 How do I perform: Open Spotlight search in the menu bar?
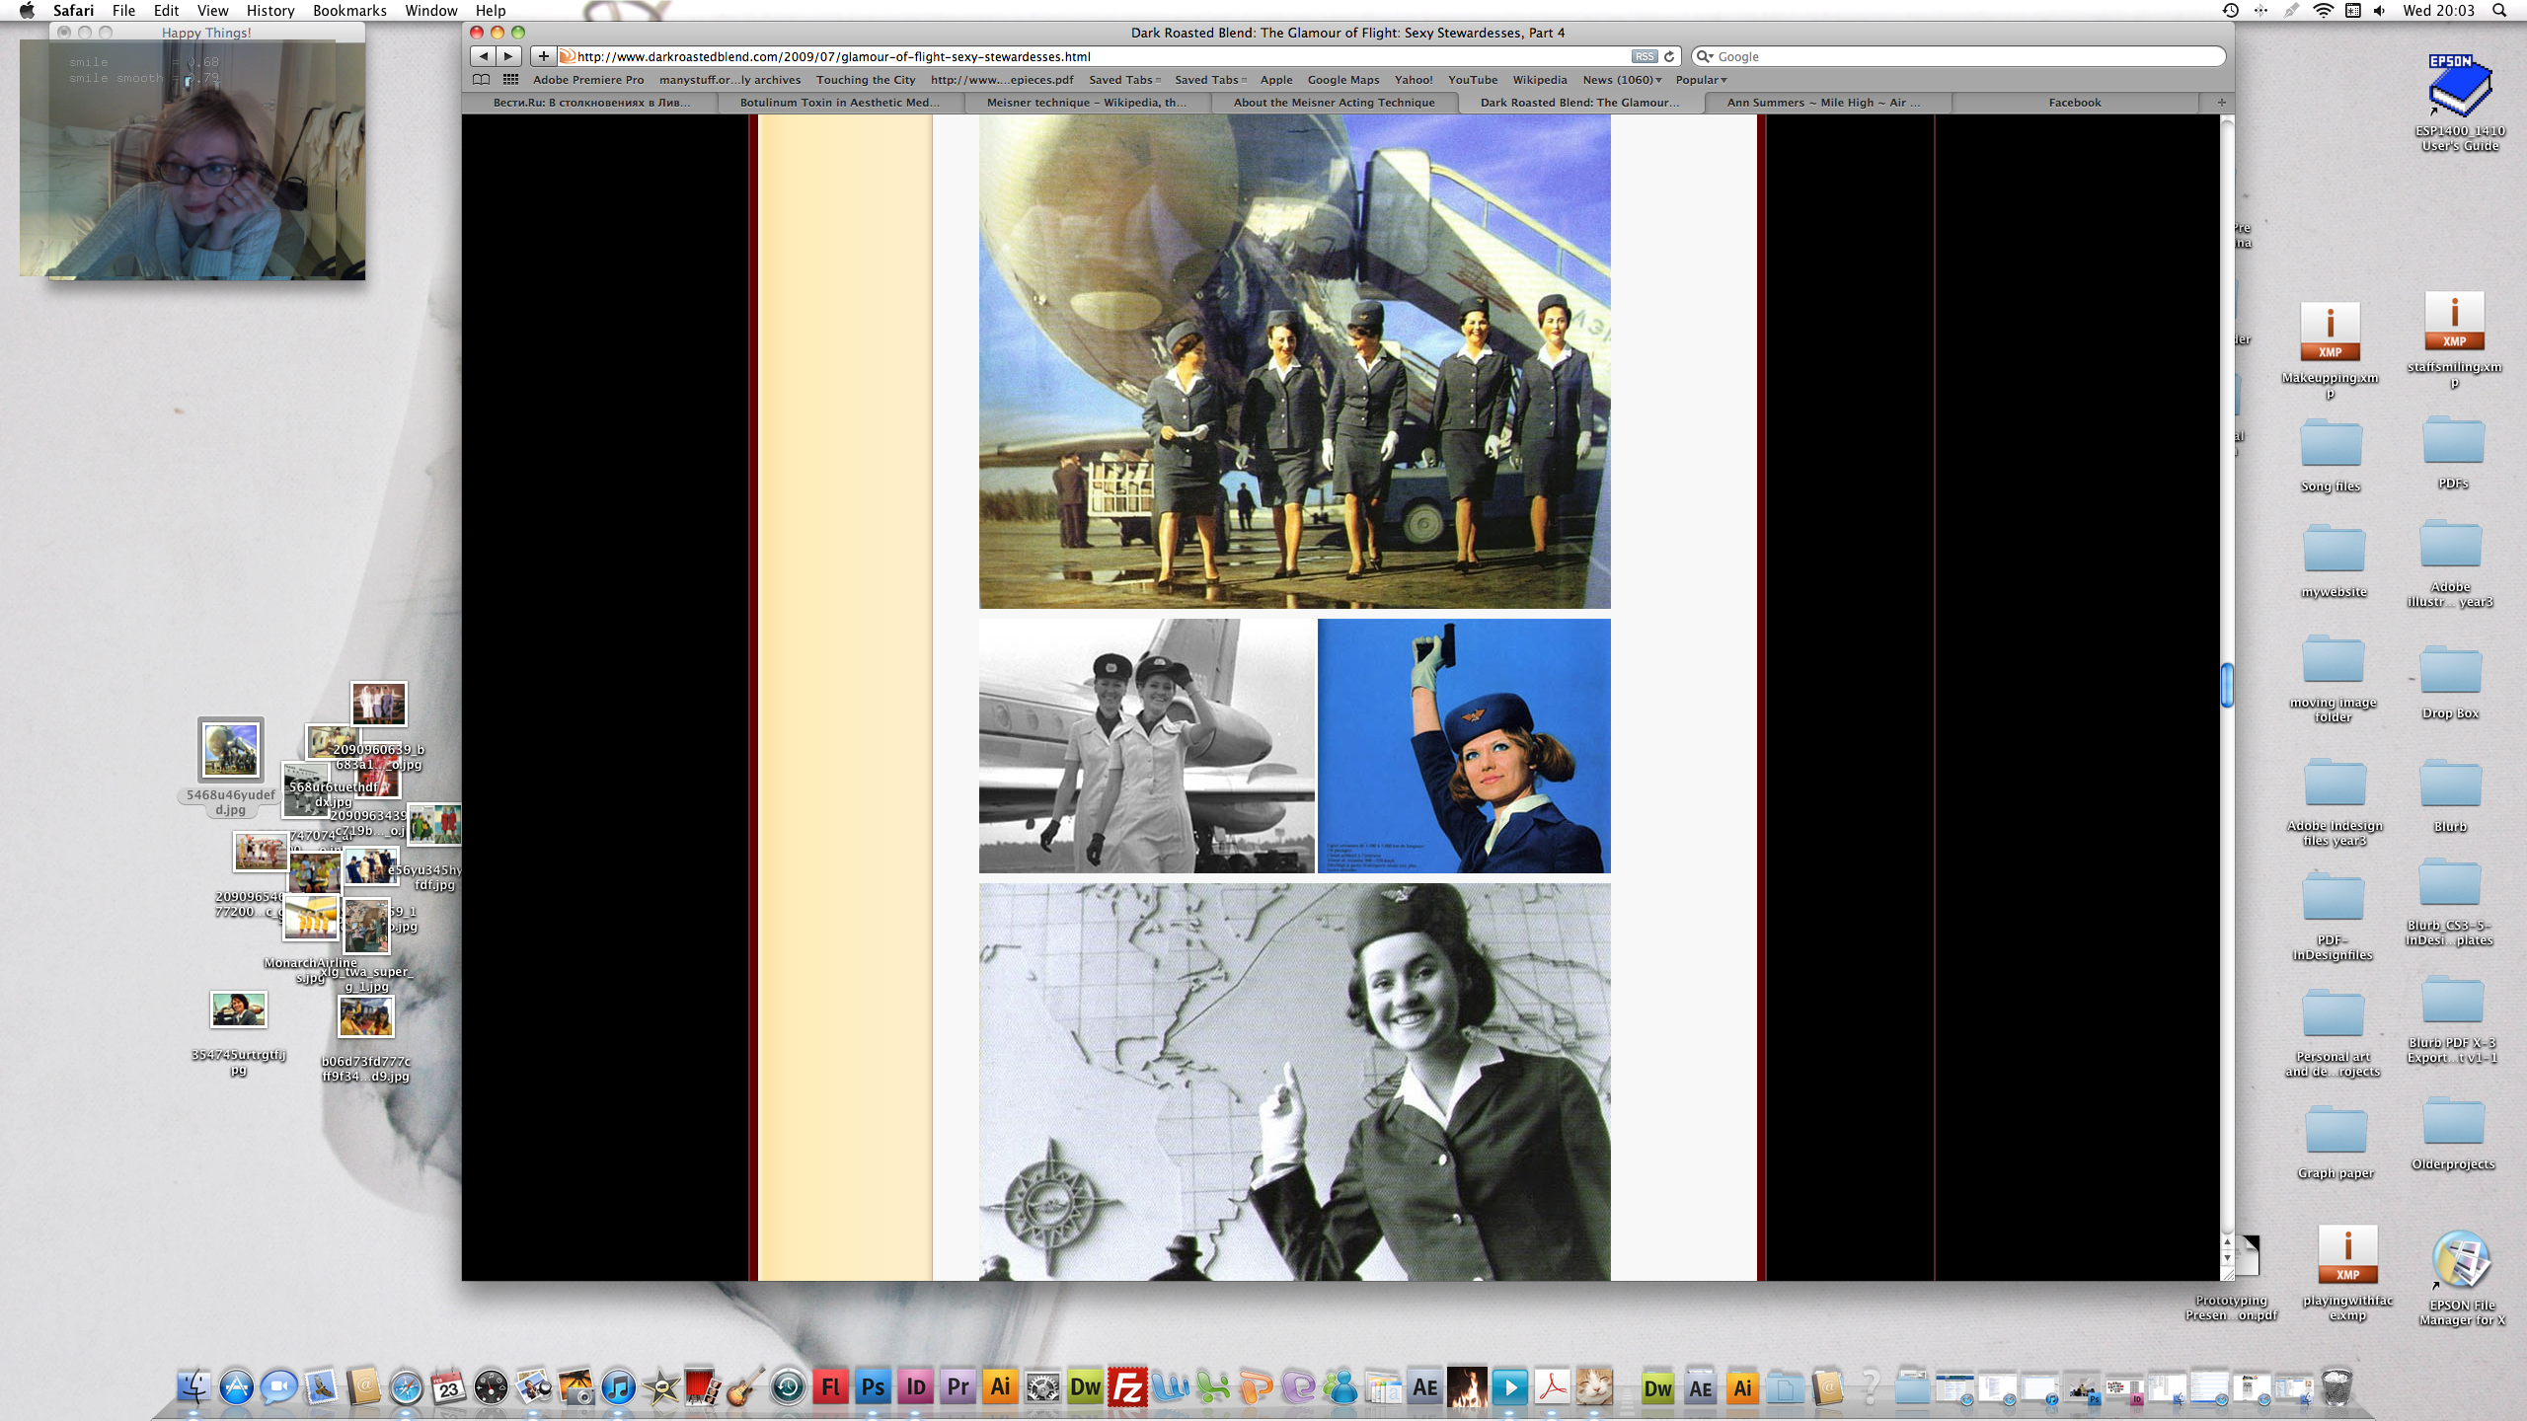(2499, 11)
